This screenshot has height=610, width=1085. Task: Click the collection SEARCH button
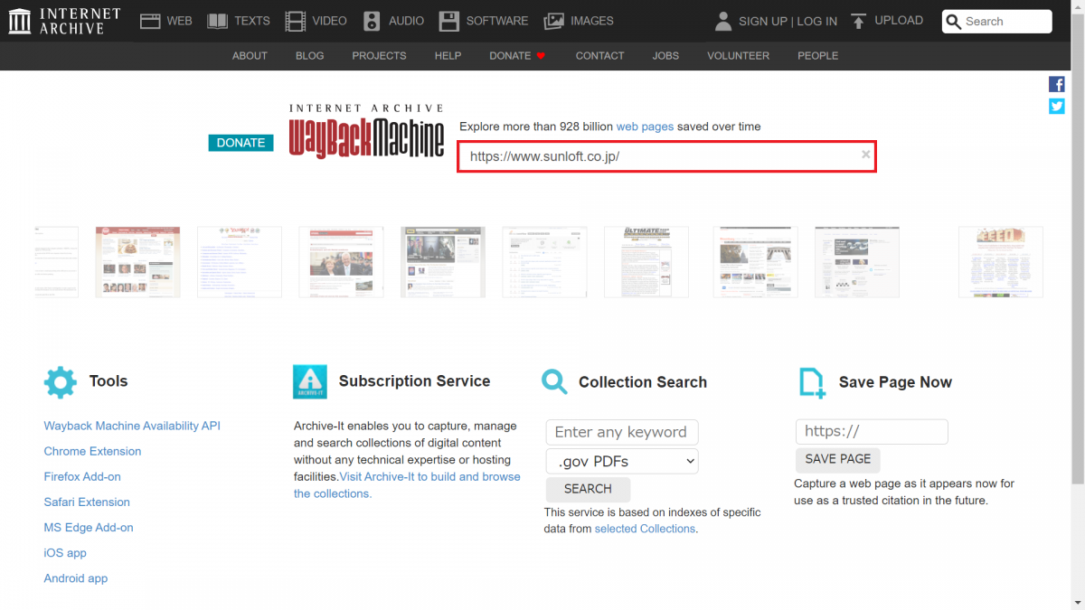point(588,489)
